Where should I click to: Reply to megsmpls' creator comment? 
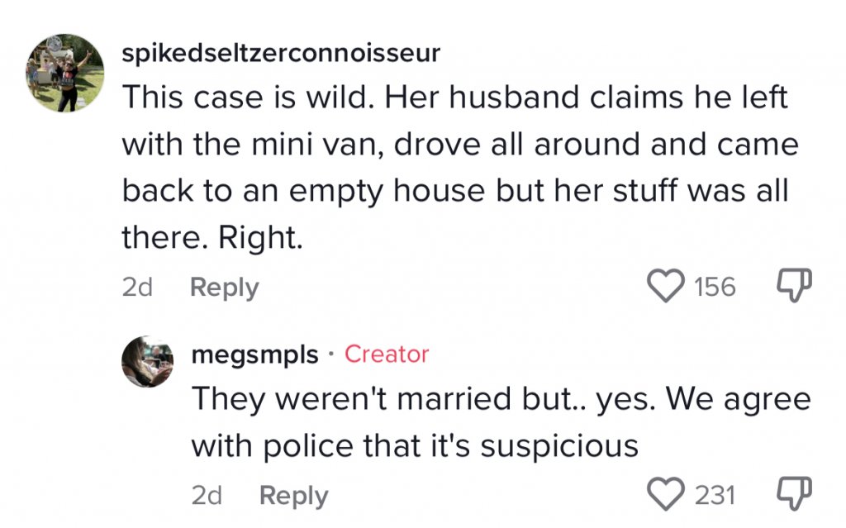[293, 496]
